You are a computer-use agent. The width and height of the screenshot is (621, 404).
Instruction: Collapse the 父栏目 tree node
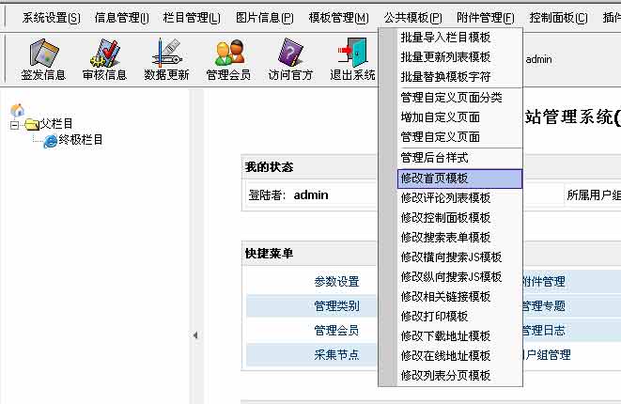(15, 124)
